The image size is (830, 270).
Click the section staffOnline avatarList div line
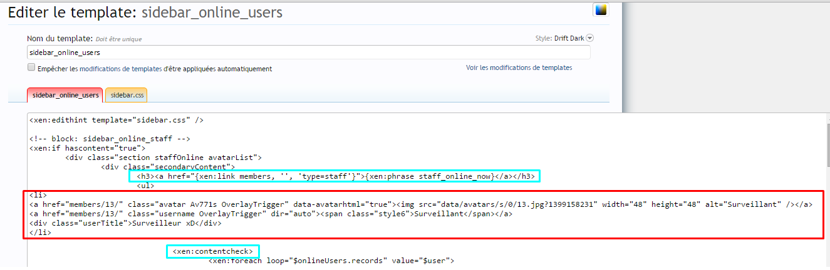[x=163, y=157]
